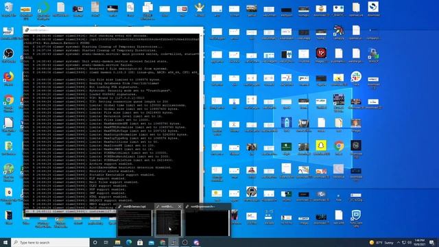This screenshot has height=247, width=439.
Task: Select the WinSCP padlock desktop shortcut
Action: click(373, 55)
